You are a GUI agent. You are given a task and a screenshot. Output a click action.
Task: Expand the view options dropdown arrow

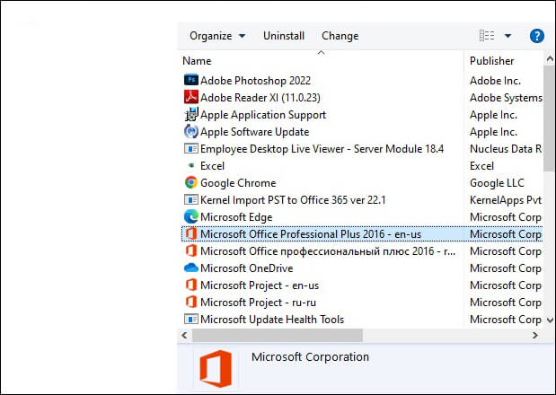[507, 36]
